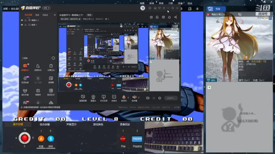Switch to the 声音显示 tab in emulator panel

click(x=71, y=124)
